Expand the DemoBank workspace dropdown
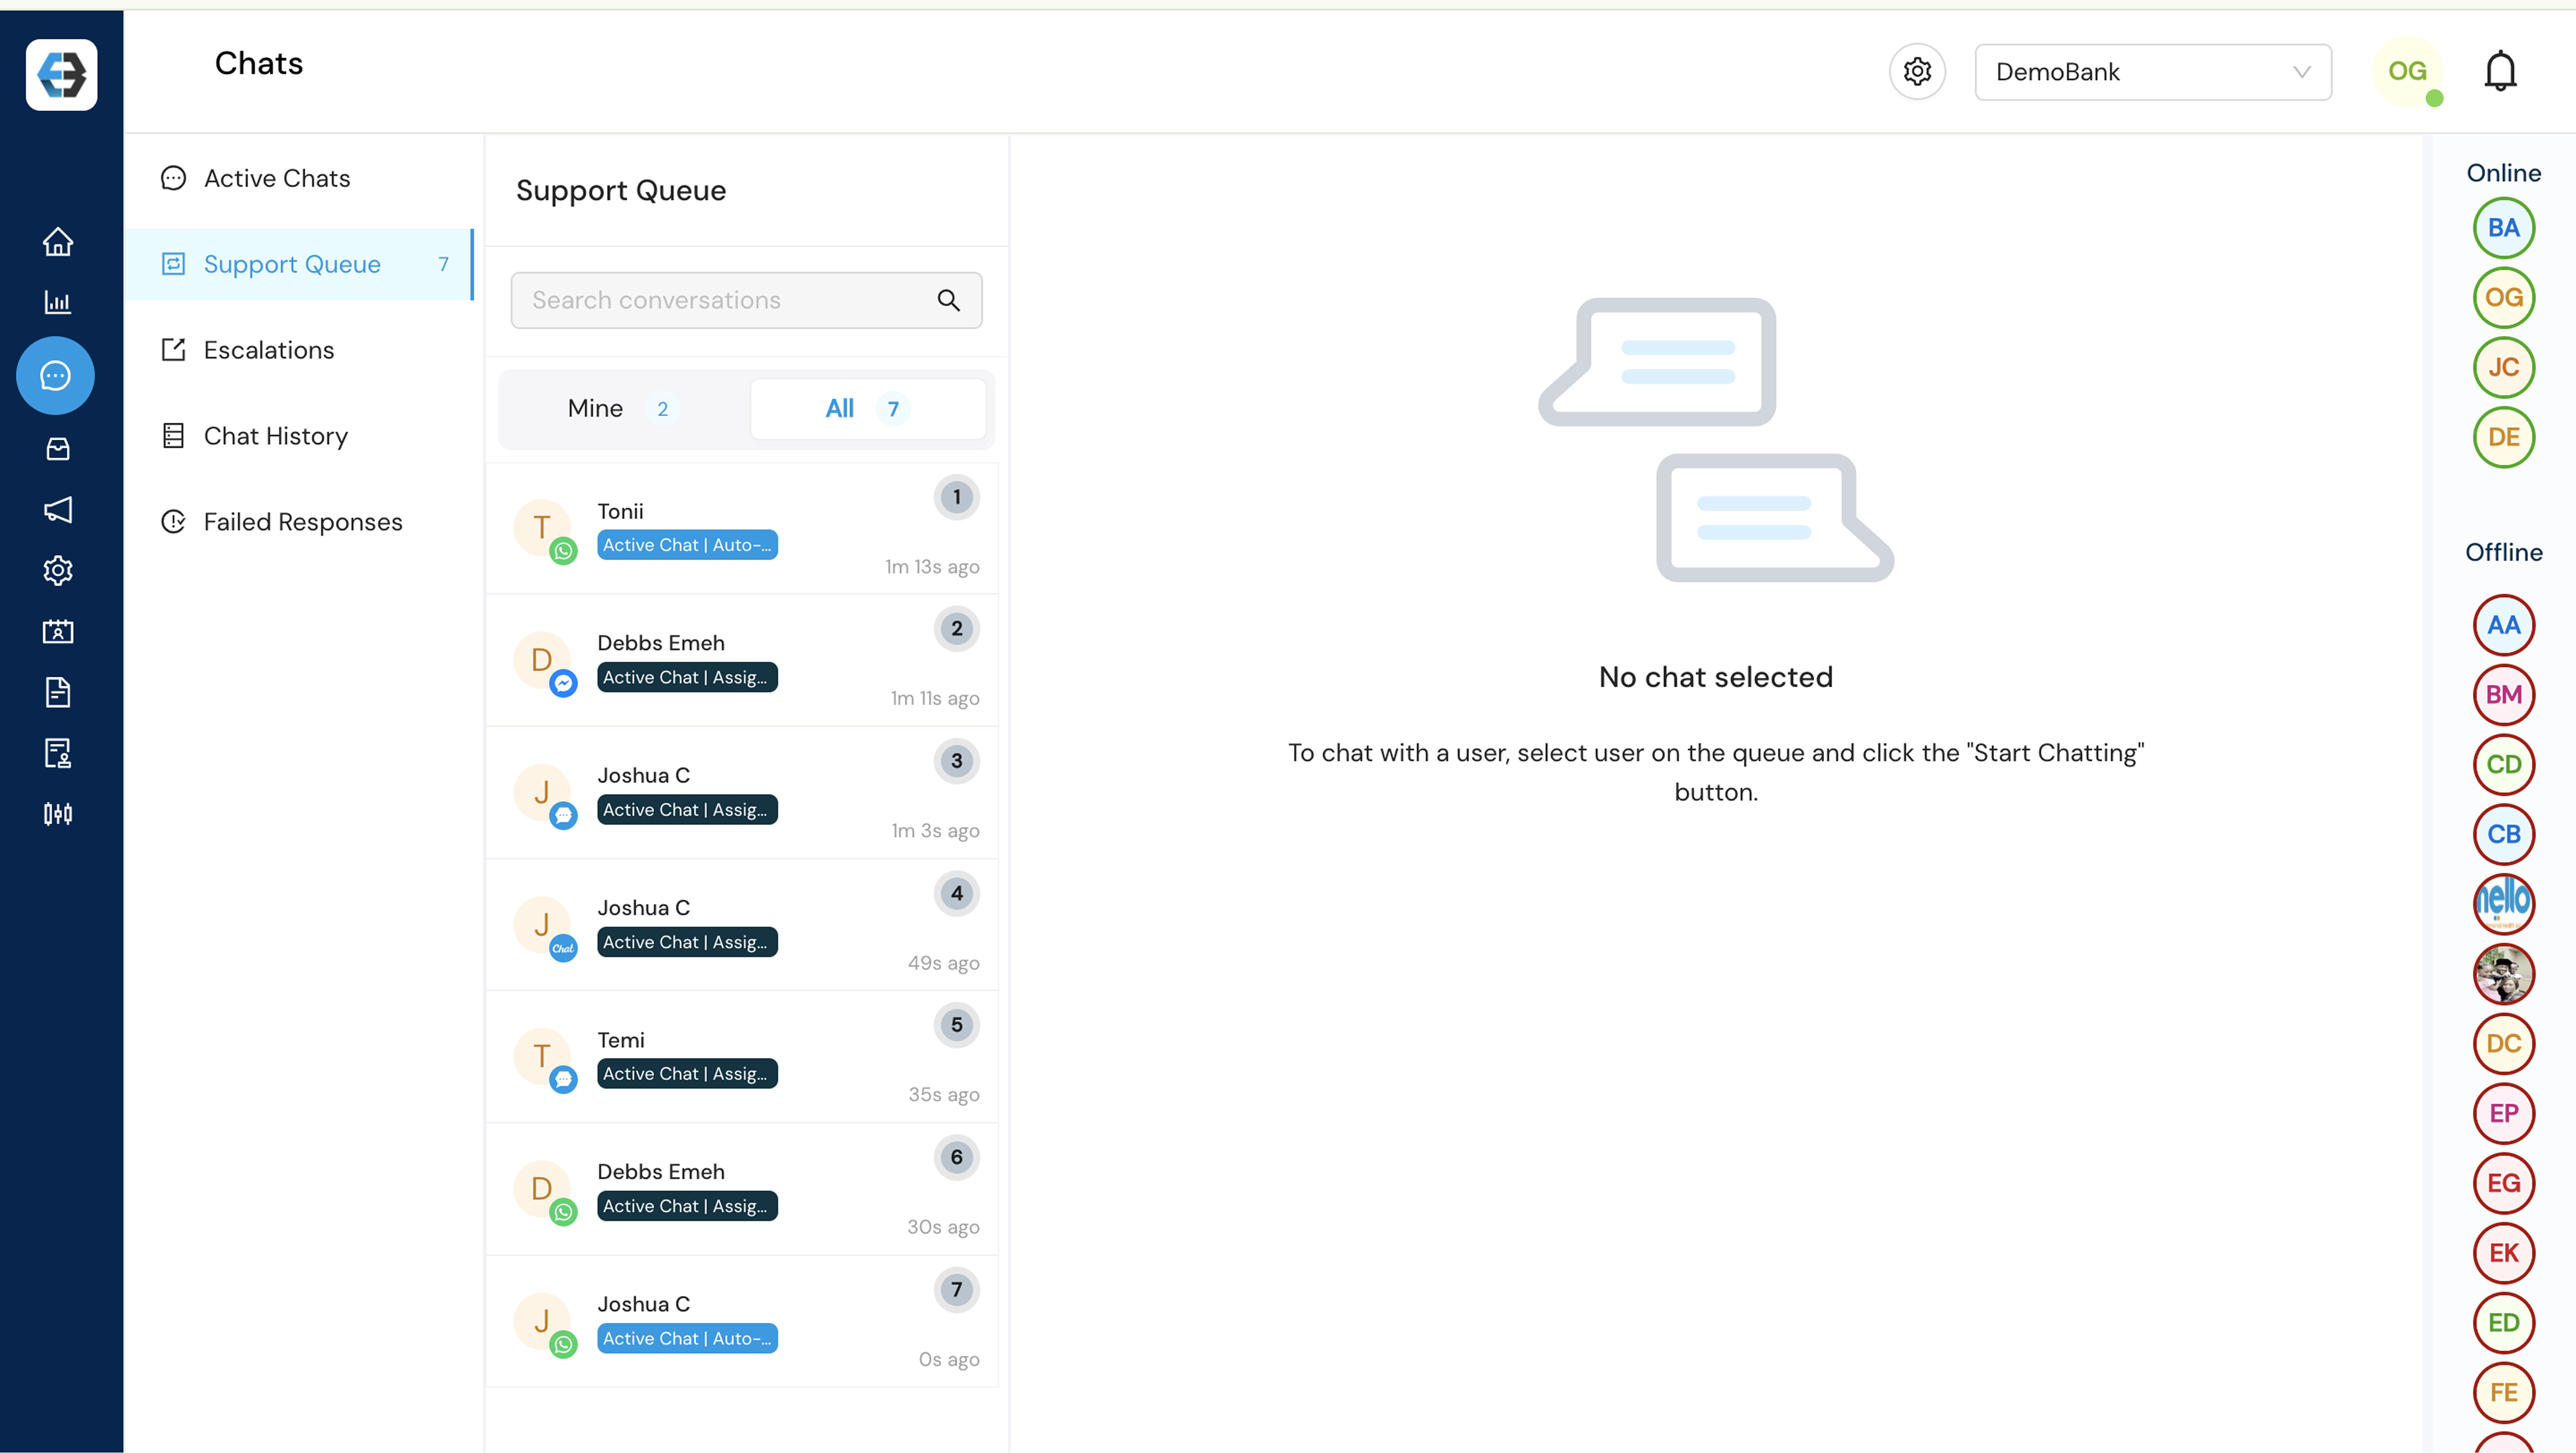This screenshot has width=2576, height=1453. coord(2153,72)
